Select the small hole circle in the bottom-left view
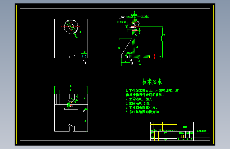Screen dimensions: 230x149 click(x=84, y=111)
